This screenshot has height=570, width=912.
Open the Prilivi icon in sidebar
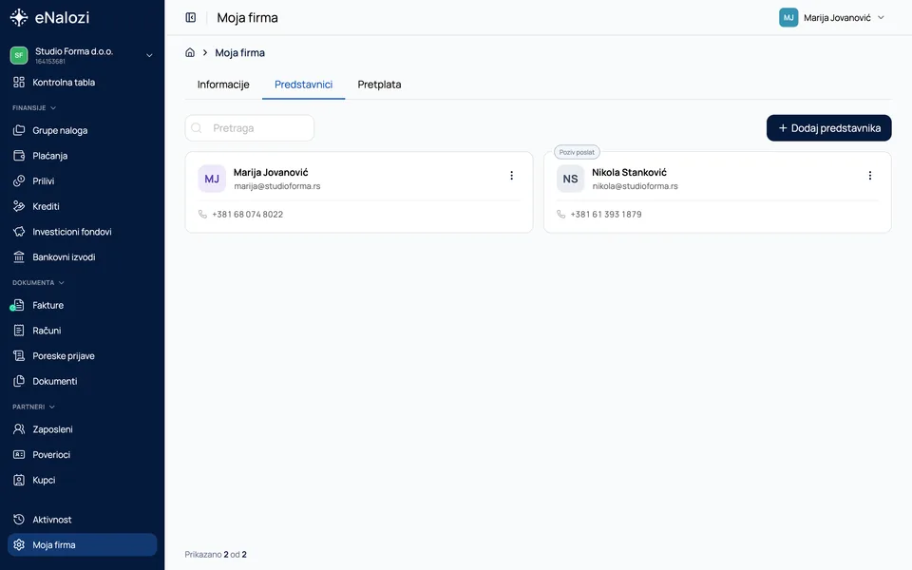point(19,180)
